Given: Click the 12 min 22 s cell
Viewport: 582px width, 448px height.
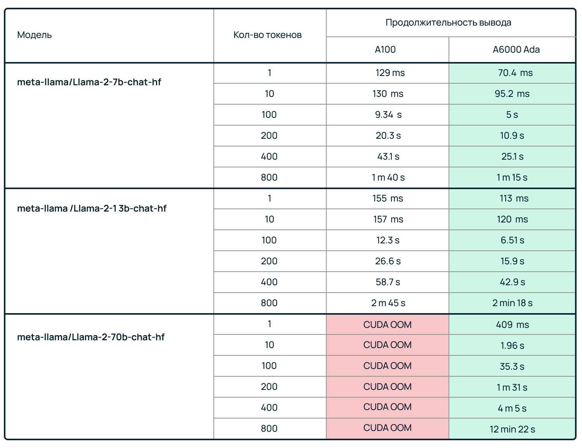Looking at the screenshot, I should click(512, 429).
